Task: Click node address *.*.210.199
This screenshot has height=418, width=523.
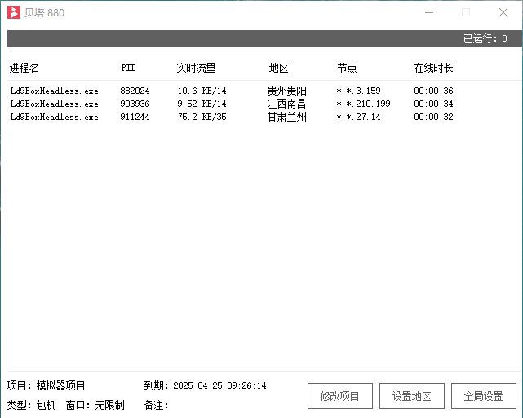Action: coord(363,104)
